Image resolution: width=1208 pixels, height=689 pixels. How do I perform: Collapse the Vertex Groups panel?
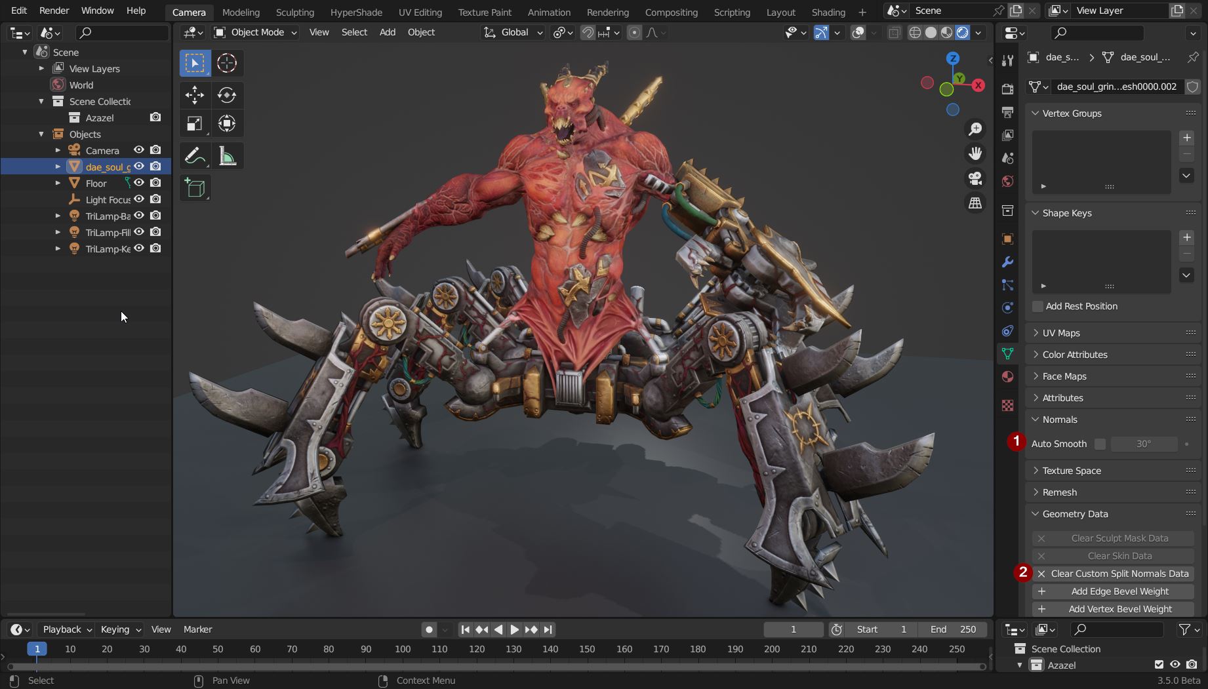[1036, 113]
